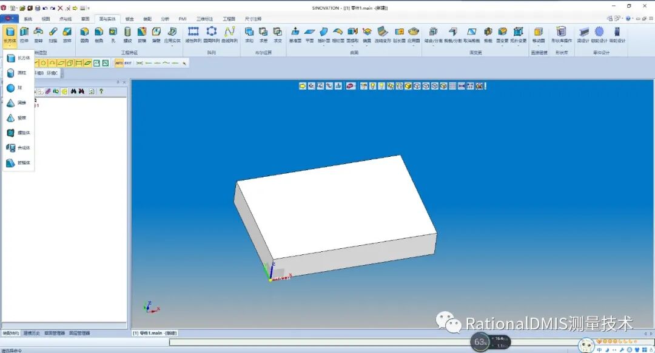Create a 平面 planar surface

point(309,35)
